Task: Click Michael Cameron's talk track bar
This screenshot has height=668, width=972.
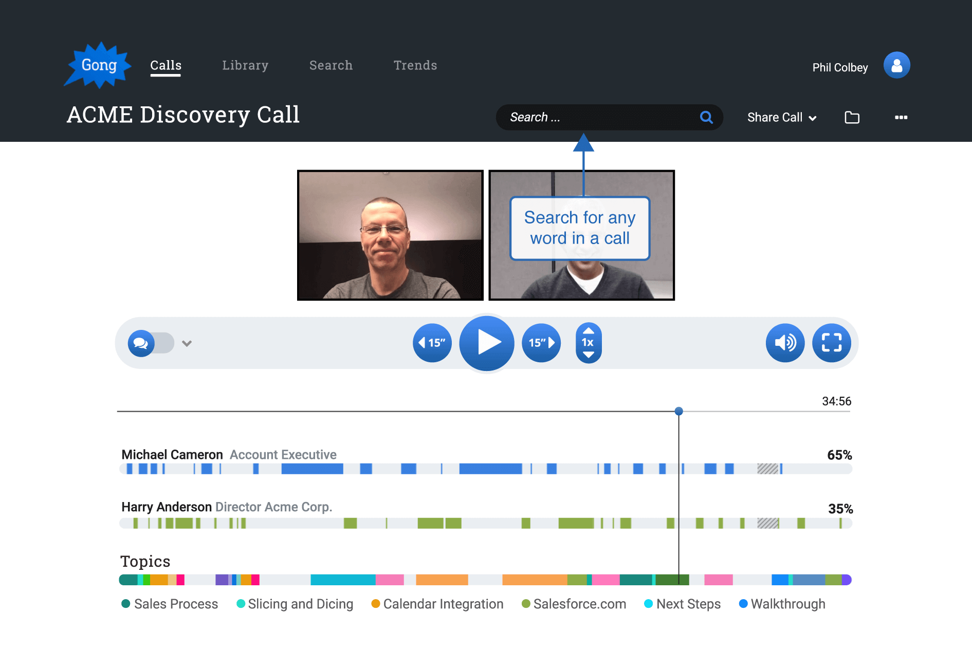Action: [486, 469]
